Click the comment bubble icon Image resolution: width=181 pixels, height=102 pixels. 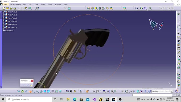(97, 91)
